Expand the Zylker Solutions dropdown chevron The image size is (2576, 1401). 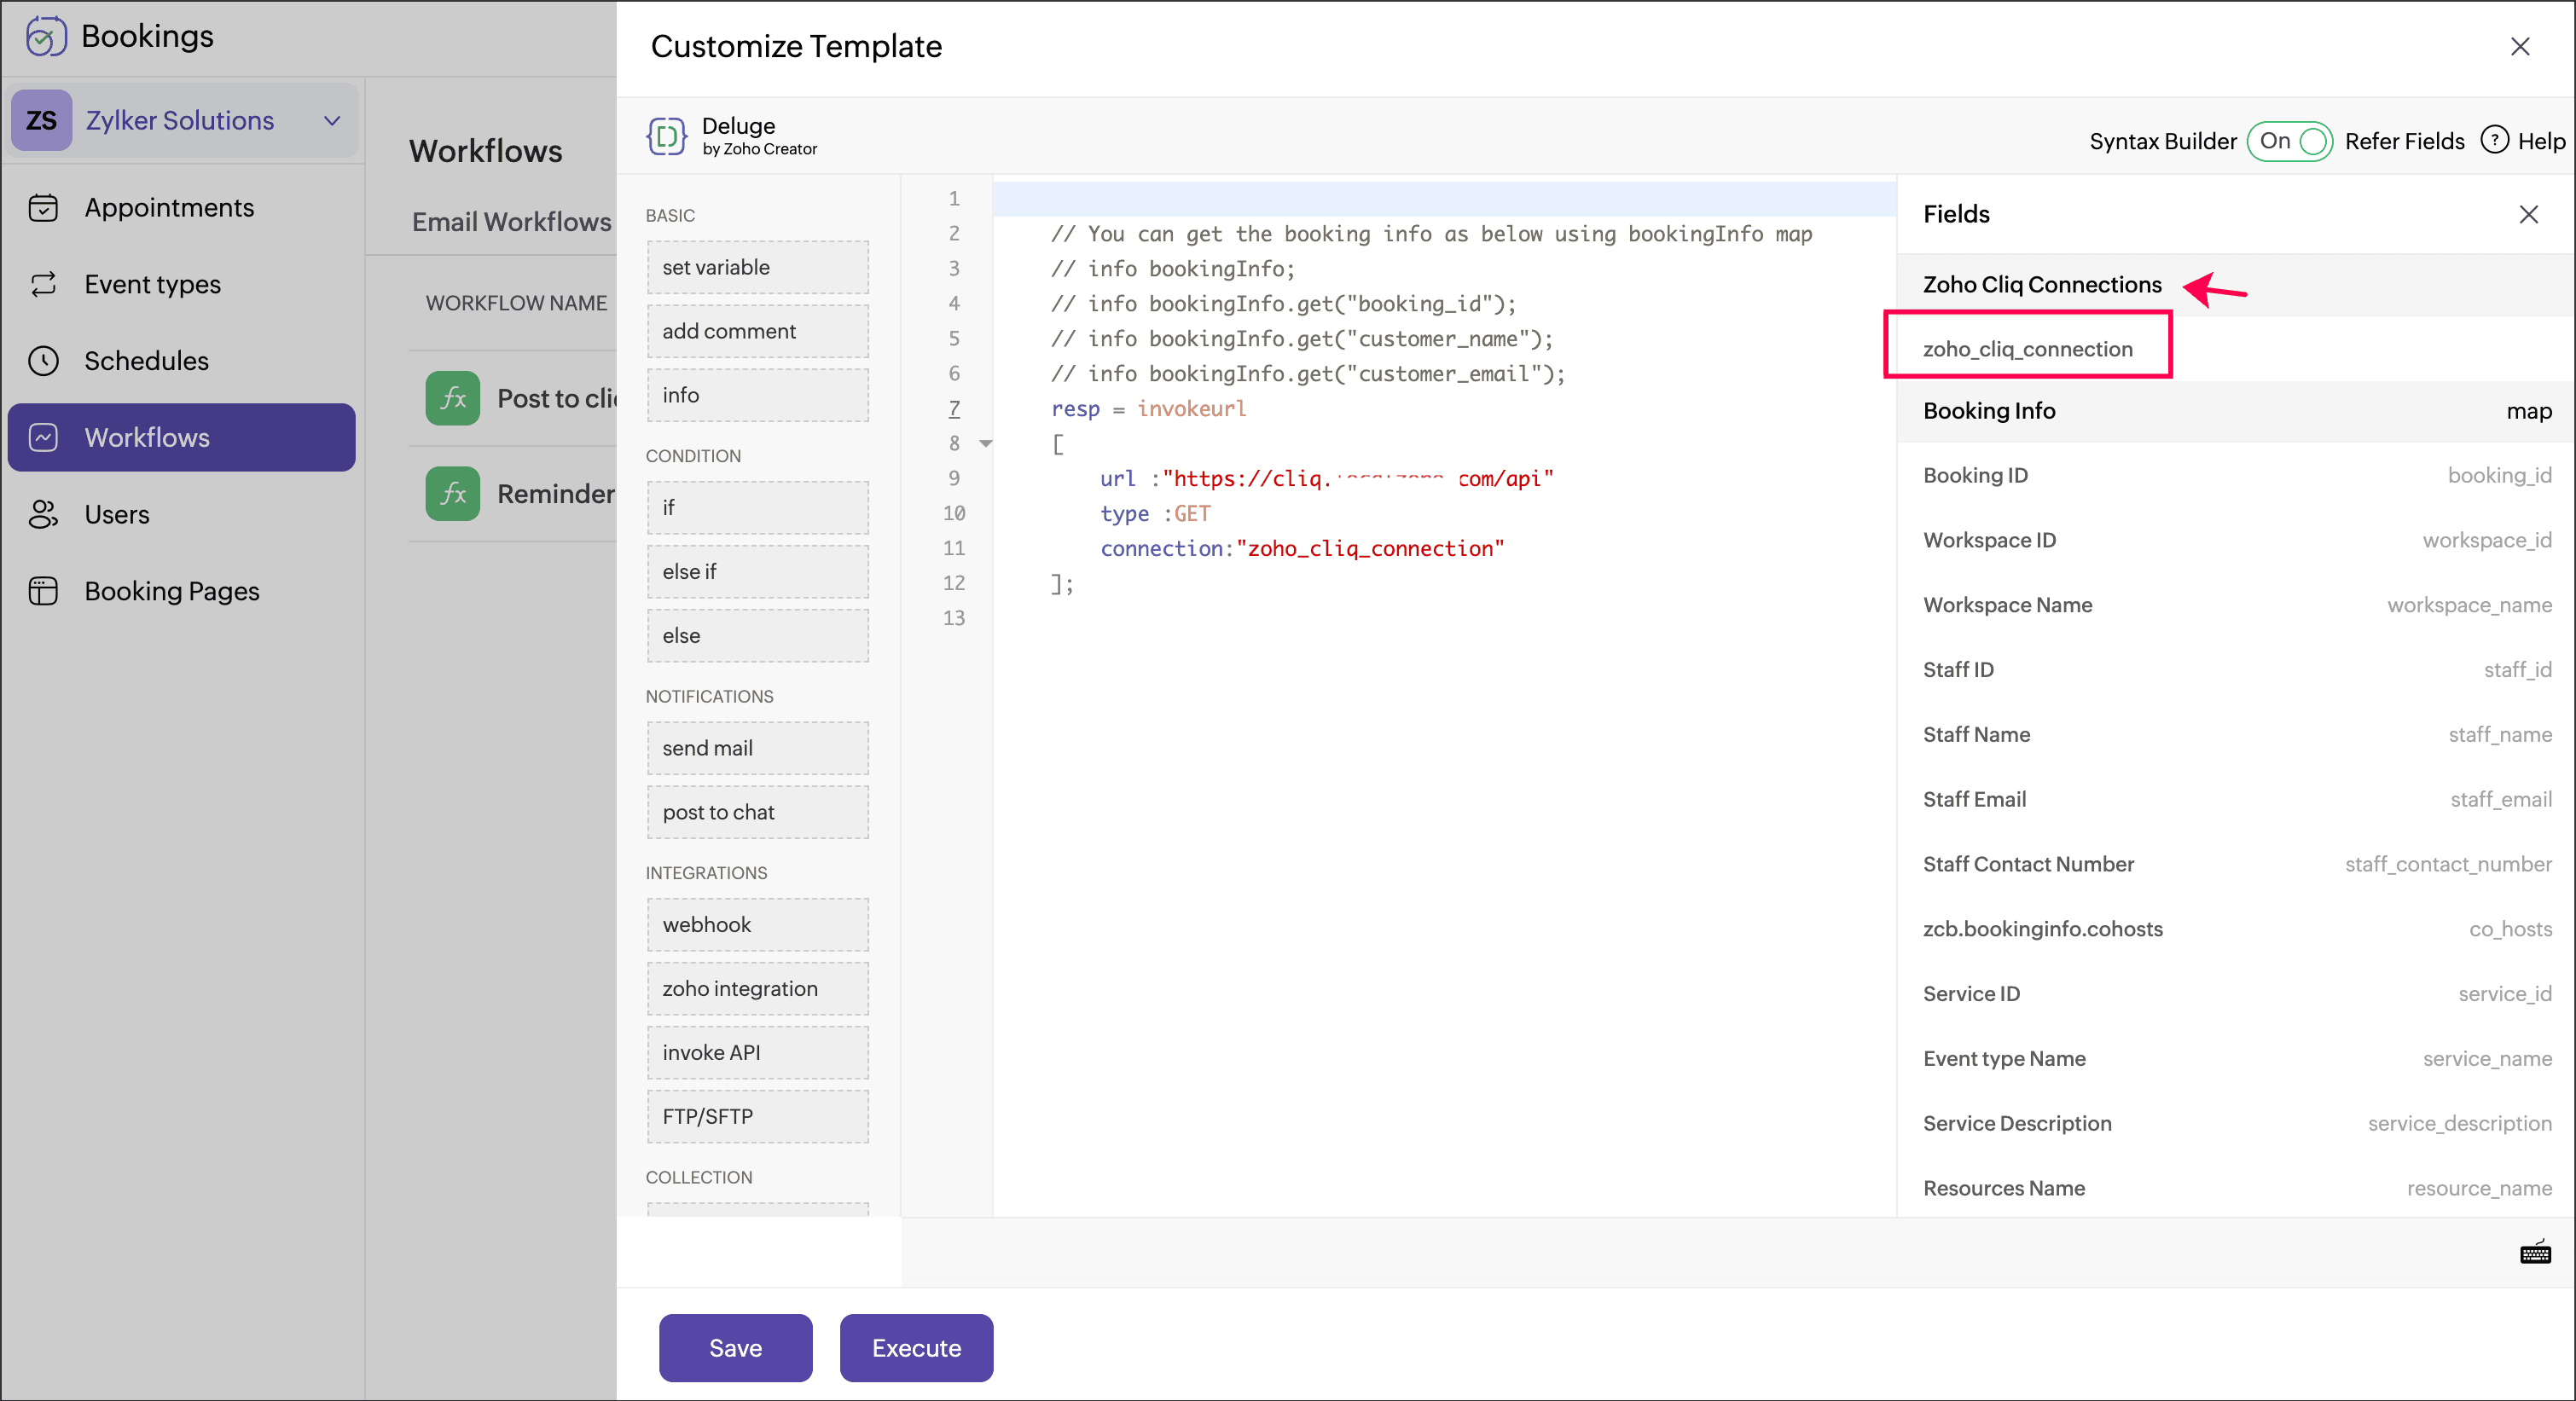pyautogui.click(x=332, y=121)
